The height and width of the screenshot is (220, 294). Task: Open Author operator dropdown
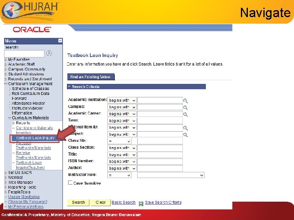click(x=122, y=168)
